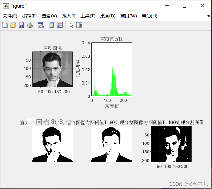The height and width of the screenshot is (189, 212).
Task: Click the Link Plot toolbar icon
Action: click(x=41, y=25)
